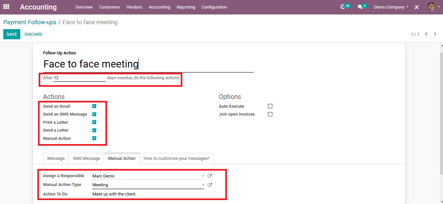Screen dimensions: 443x204
Task: Switch to the SMS Message tab
Action: (86, 158)
